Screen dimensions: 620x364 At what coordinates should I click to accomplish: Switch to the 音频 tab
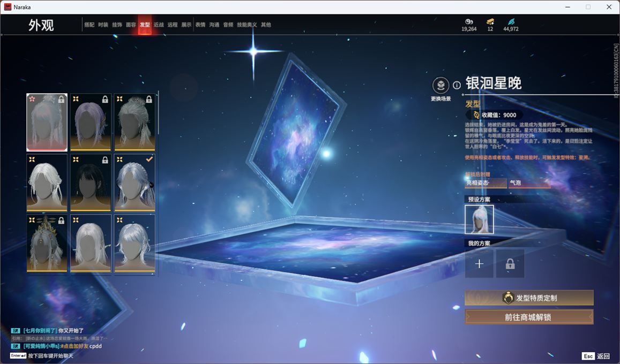(x=228, y=25)
